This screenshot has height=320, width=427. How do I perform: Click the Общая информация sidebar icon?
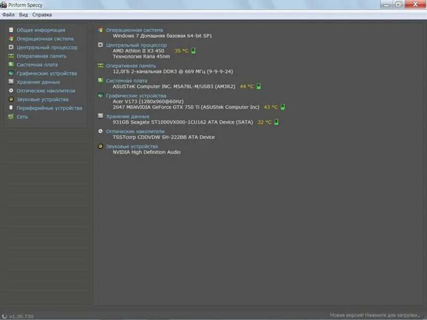pyautogui.click(x=11, y=30)
